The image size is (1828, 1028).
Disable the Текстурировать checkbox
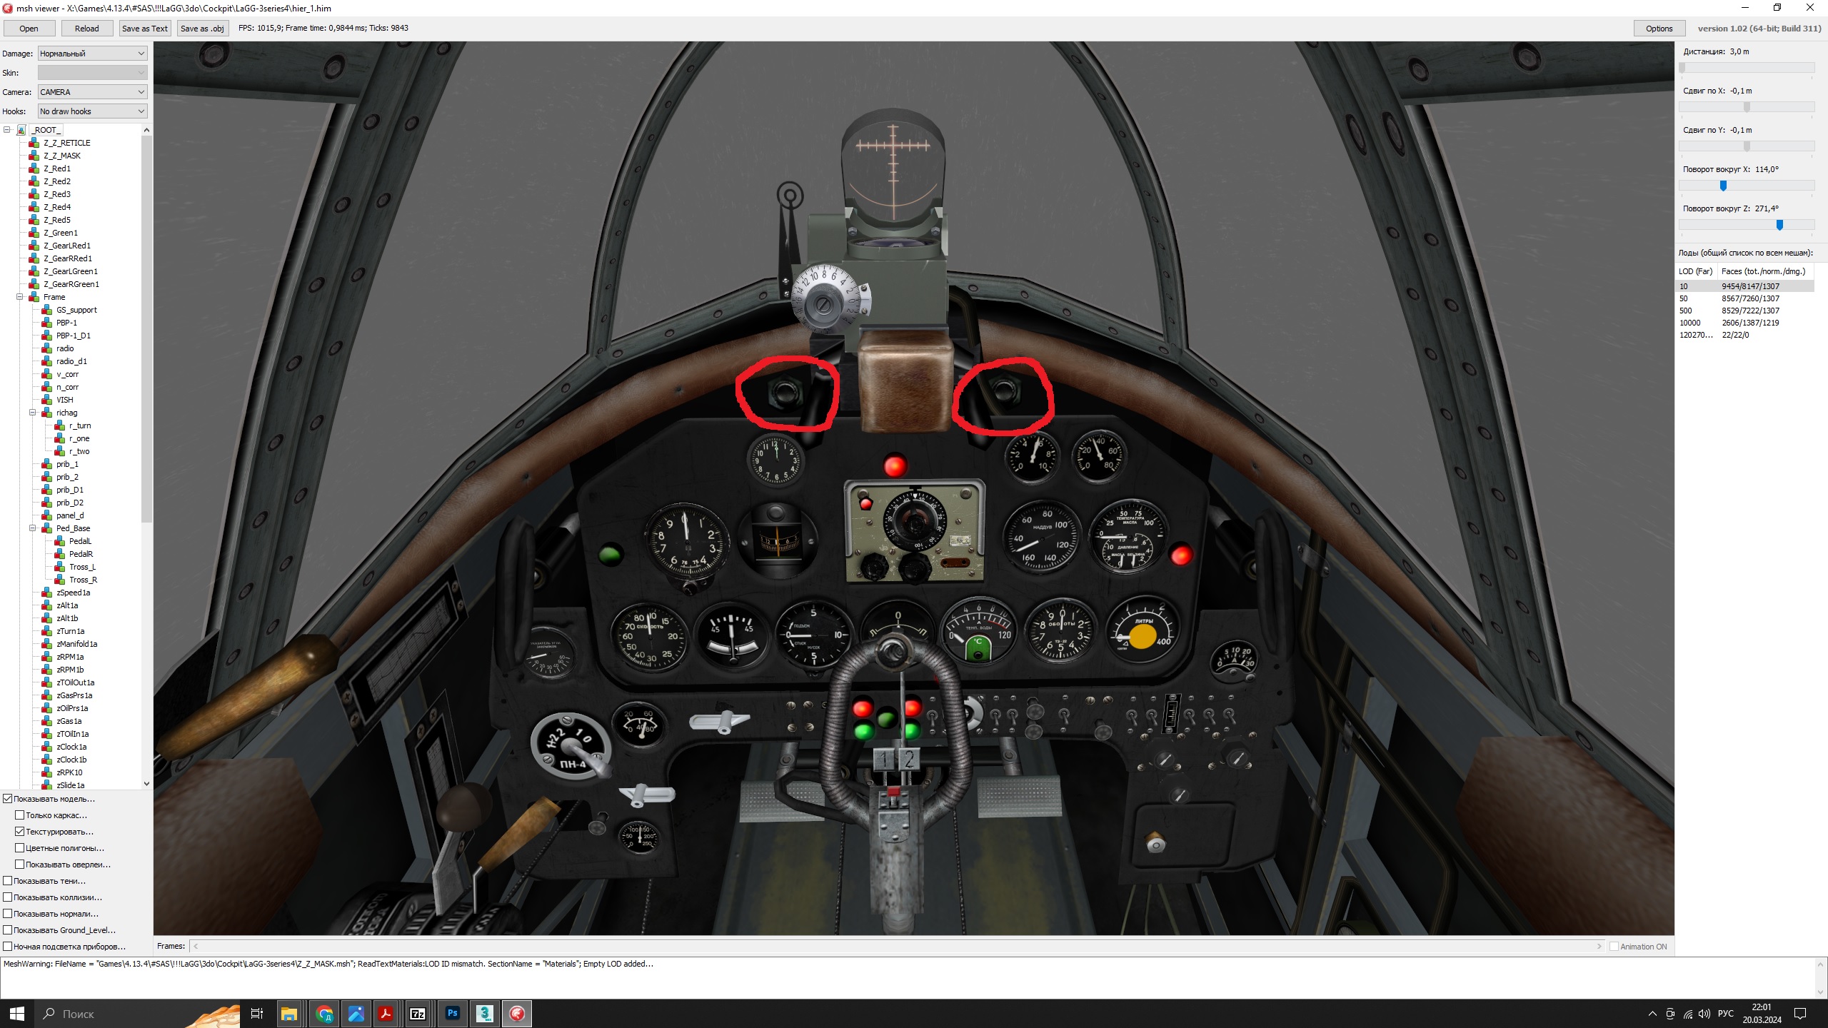20,832
